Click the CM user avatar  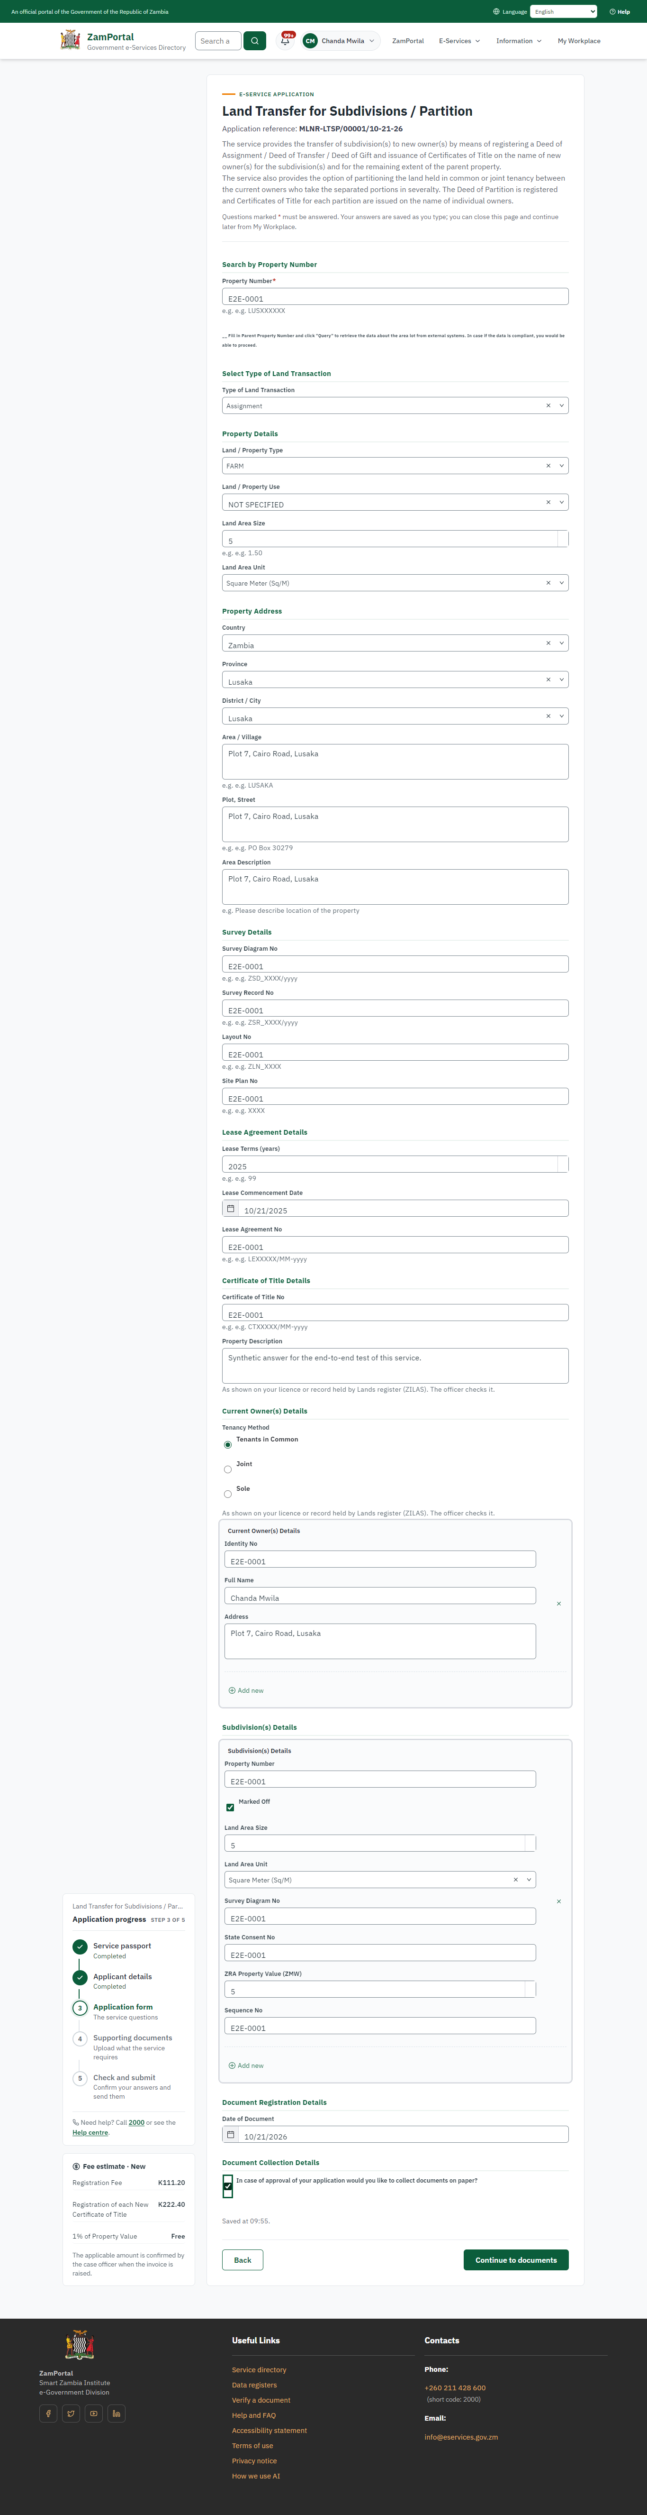coord(310,41)
